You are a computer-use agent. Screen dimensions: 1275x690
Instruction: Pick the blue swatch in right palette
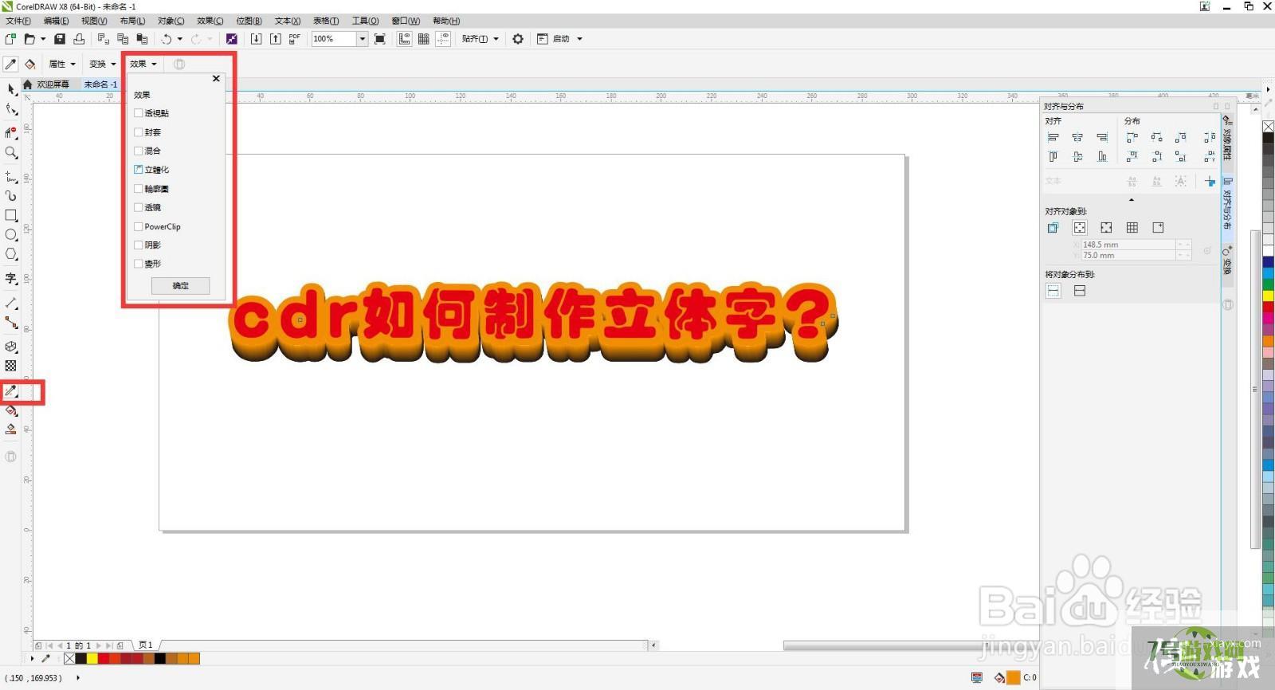pyautogui.click(x=1268, y=261)
